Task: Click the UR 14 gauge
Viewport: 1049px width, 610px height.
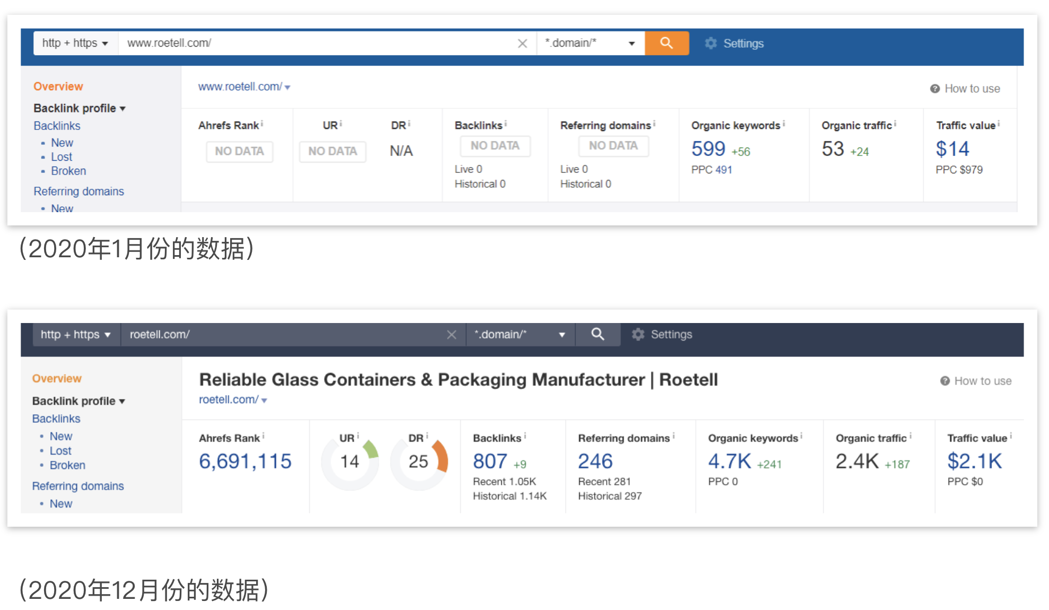Action: point(350,461)
